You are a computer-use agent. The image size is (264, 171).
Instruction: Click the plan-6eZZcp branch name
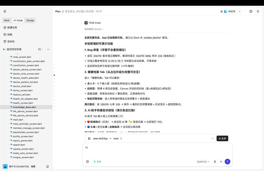pyautogui.click(x=100, y=139)
